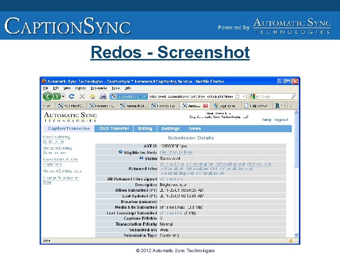Viewport: 340px width, 255px height.
Task: Open the browser Help menu
Action: coord(127,88)
